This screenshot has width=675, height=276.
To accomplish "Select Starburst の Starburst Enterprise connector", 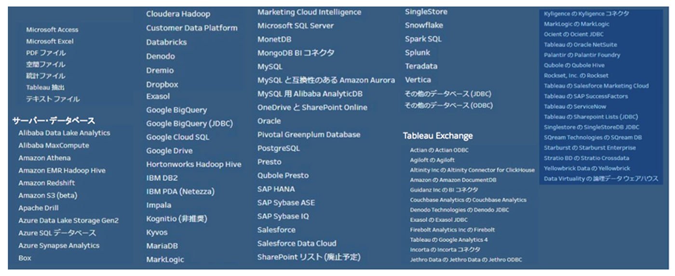I will coord(590,148).
